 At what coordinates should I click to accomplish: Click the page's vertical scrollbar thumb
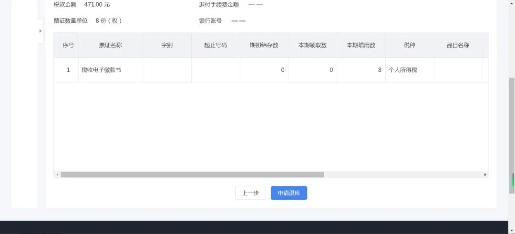click(511, 135)
